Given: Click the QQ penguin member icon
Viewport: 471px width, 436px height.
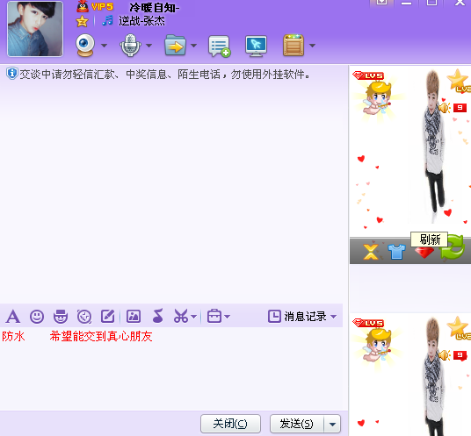Looking at the screenshot, I should 83,6.
